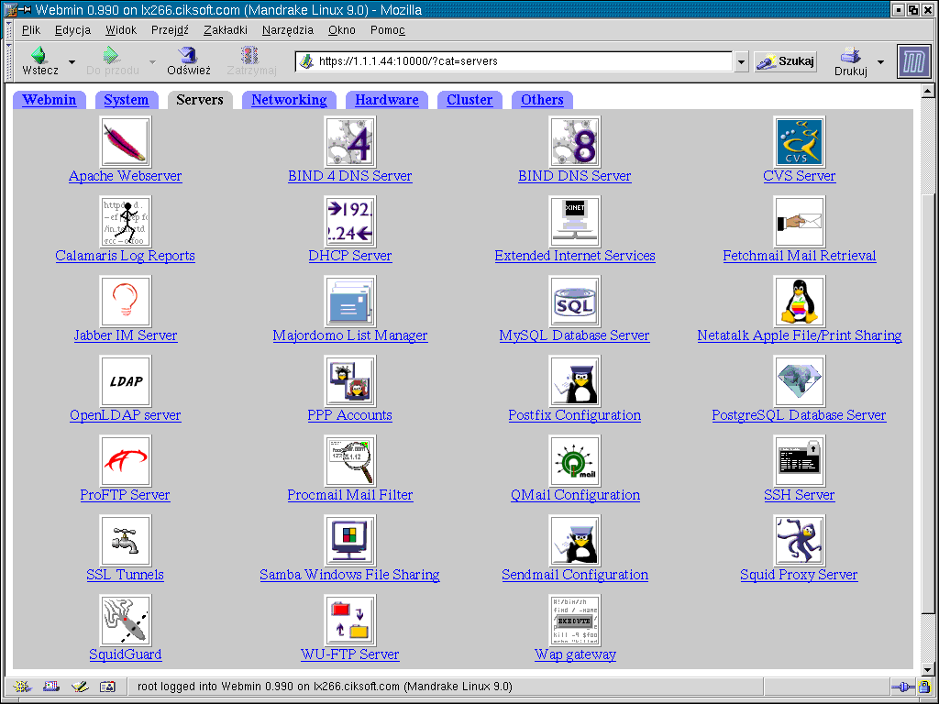Viewport: 939px width, 704px height.
Task: Click the QMail Configuration icon
Action: coord(574,460)
